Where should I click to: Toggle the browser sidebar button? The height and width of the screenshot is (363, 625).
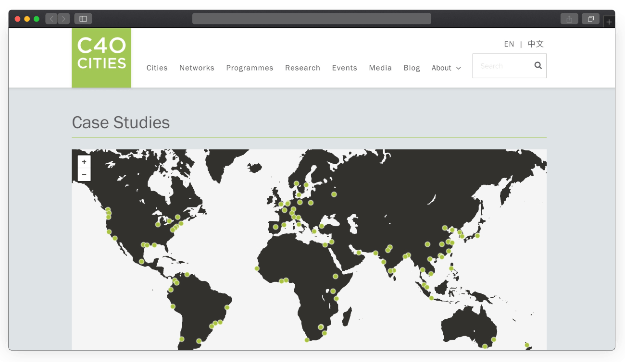(83, 19)
